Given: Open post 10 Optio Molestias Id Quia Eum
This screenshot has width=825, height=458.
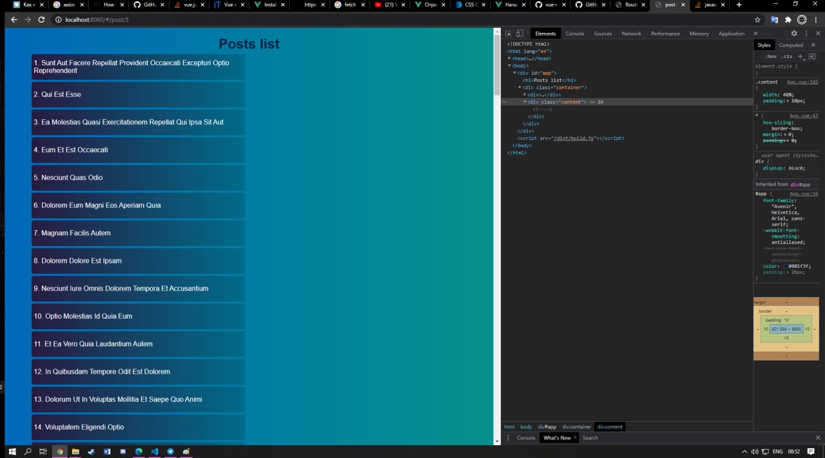Looking at the screenshot, I should [139, 316].
